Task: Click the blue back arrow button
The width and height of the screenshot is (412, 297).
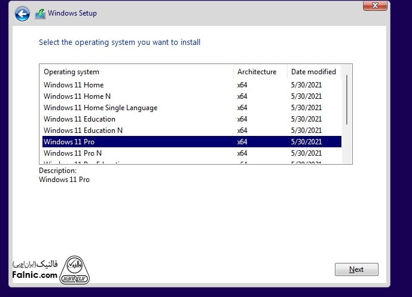Action: click(x=22, y=14)
